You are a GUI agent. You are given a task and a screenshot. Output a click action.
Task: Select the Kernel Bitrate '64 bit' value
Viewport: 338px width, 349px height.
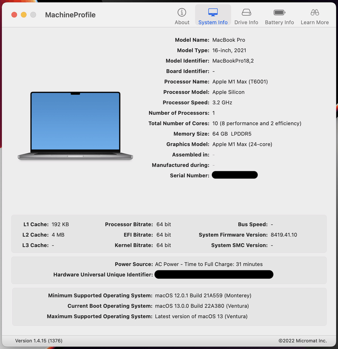pyautogui.click(x=164, y=245)
